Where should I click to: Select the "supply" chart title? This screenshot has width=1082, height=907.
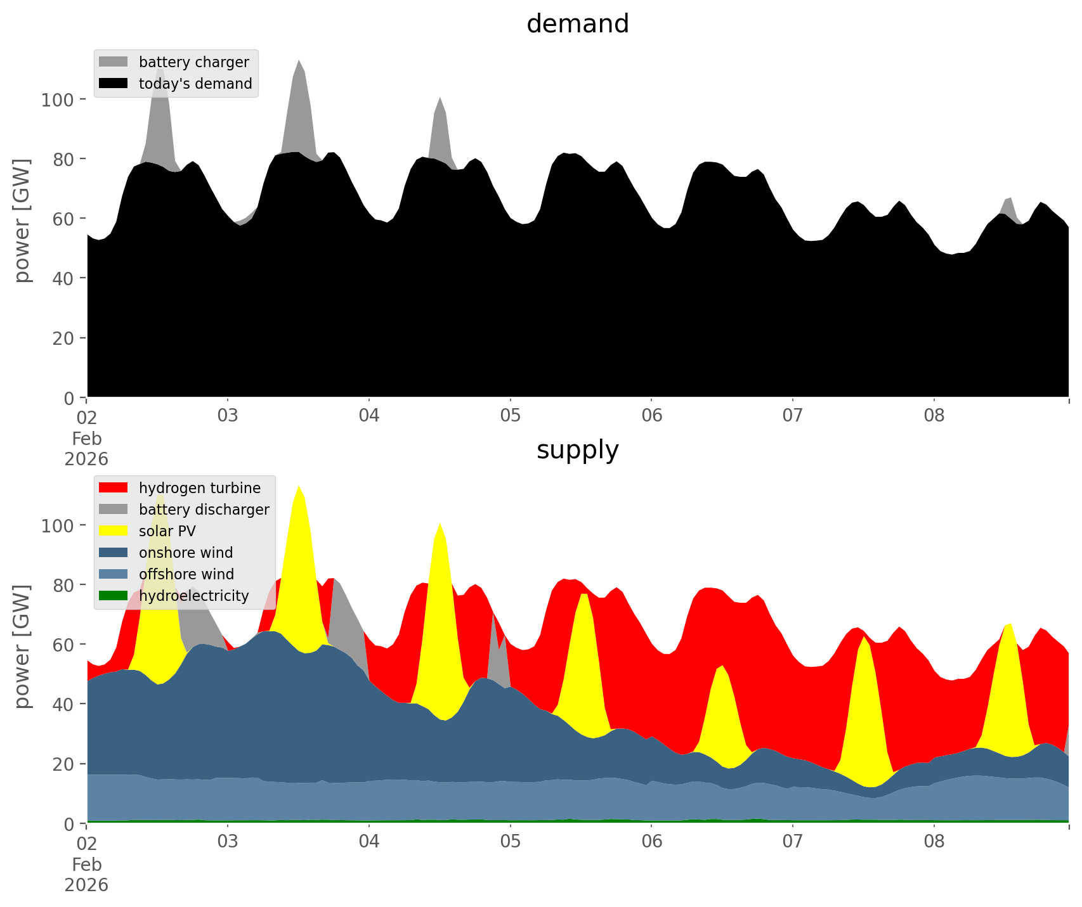tap(577, 450)
